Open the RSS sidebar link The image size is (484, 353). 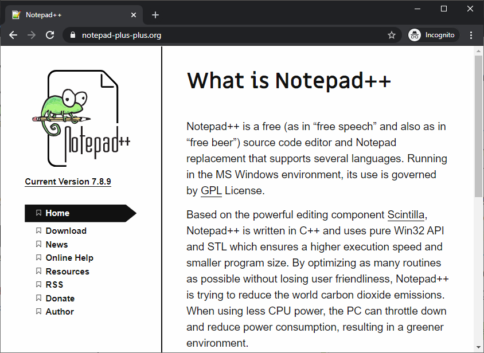[54, 284]
